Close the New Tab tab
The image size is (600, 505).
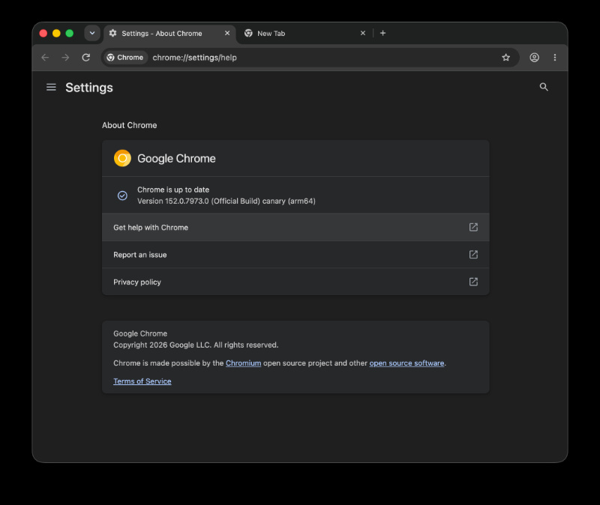(x=363, y=33)
